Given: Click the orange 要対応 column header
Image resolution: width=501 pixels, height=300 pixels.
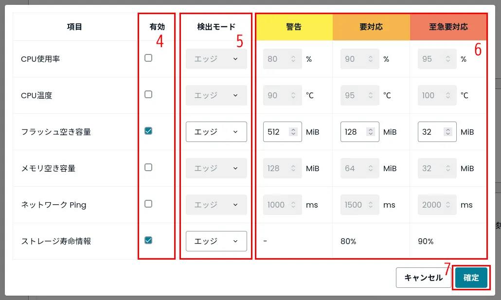Looking at the screenshot, I should tap(370, 27).
